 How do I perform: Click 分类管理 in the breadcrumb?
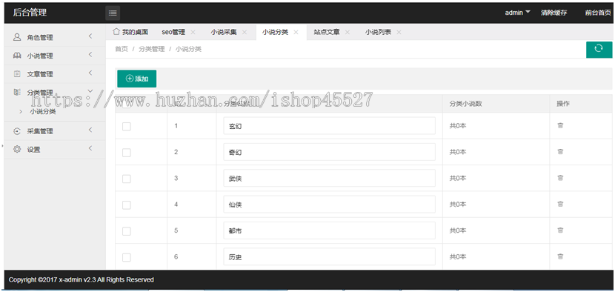pos(152,49)
